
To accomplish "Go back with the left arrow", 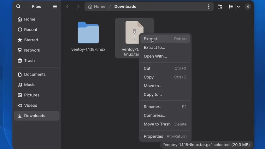I will (67, 7).
